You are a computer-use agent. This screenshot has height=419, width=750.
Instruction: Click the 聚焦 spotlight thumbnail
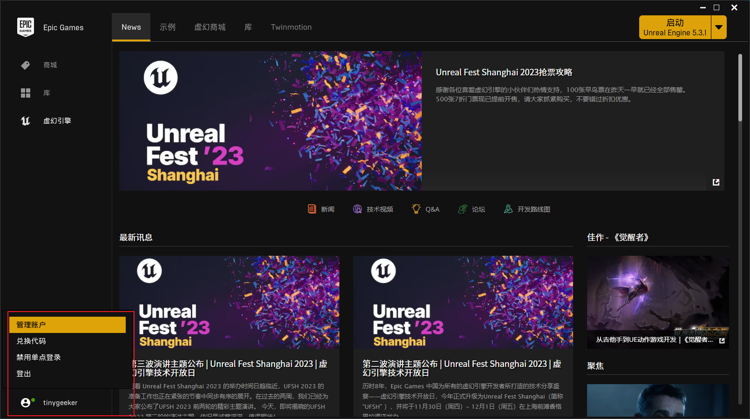tap(658, 400)
